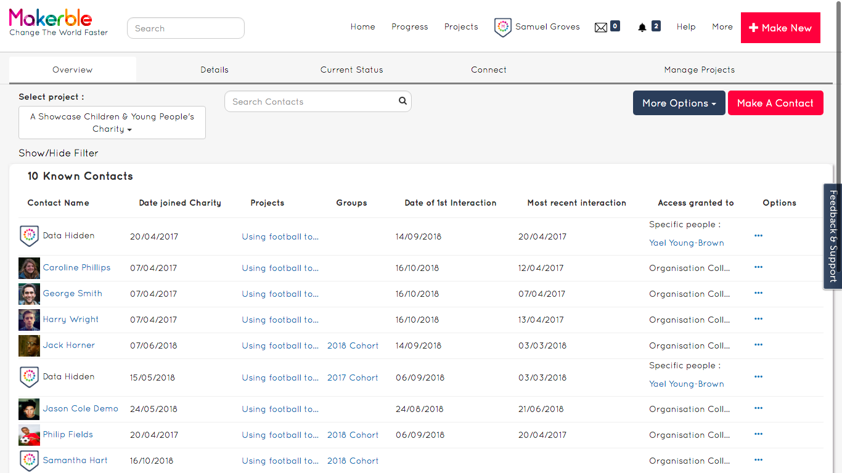
Task: Toggle Show/Hide Filter
Action: click(59, 153)
